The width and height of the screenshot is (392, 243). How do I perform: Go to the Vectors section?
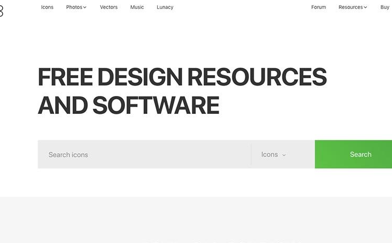(x=109, y=7)
